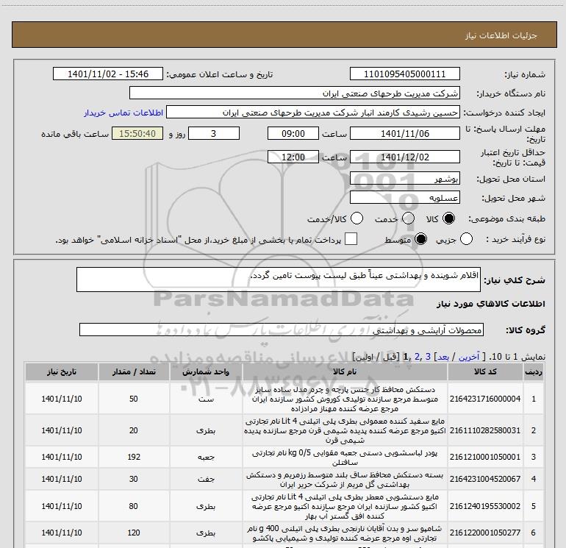
Task: Select product code 2164231716000004
Action: click(x=485, y=399)
